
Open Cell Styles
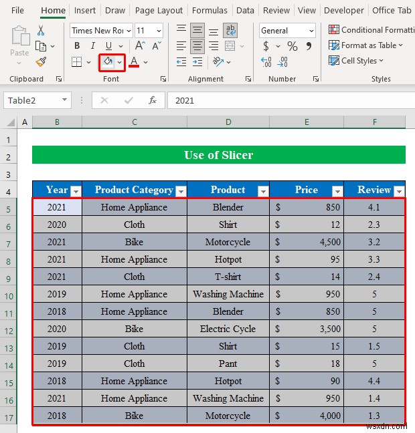coord(356,61)
